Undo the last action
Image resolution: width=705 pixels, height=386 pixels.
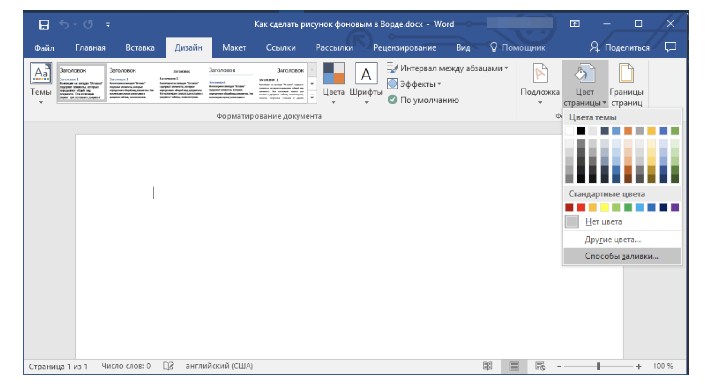pos(64,25)
